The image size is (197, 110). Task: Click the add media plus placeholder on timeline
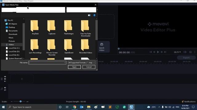click(22, 79)
